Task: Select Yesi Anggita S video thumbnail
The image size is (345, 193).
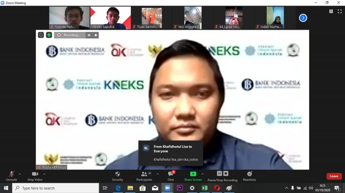Action: [x=193, y=18]
